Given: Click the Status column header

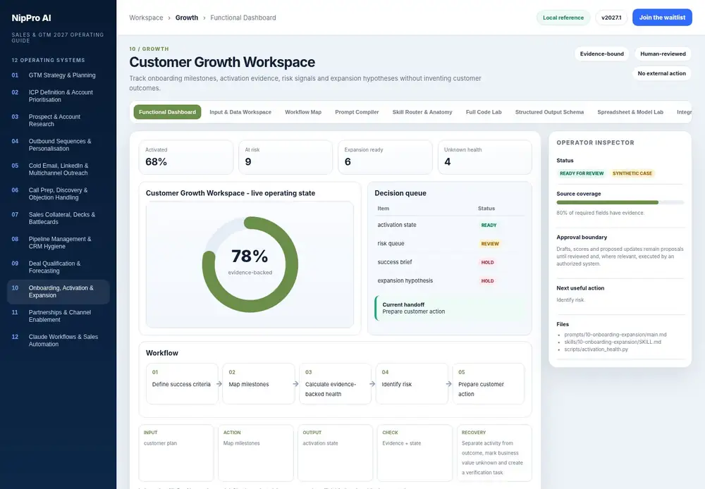Looking at the screenshot, I should (x=486, y=209).
